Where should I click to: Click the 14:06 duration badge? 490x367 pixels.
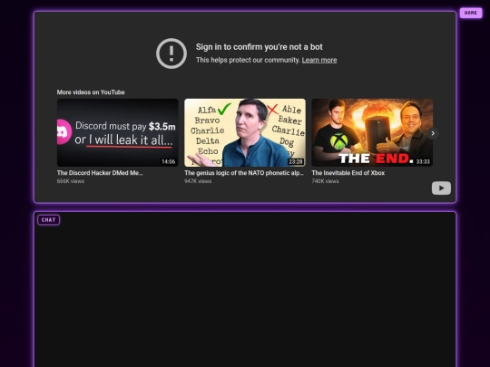168,161
